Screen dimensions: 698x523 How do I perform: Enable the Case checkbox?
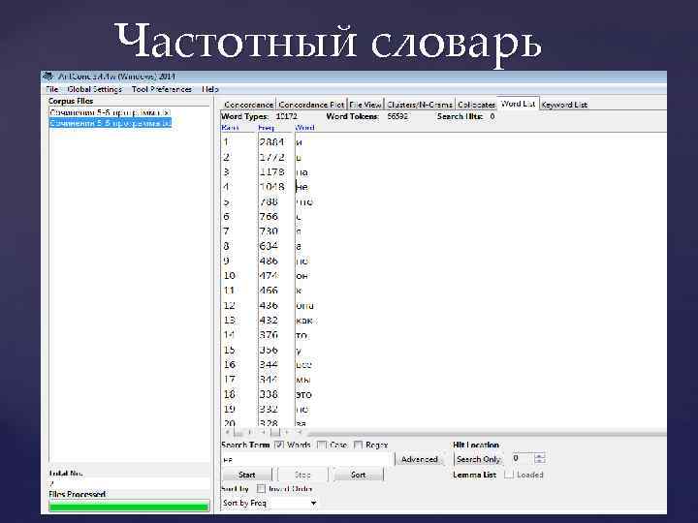tap(322, 445)
